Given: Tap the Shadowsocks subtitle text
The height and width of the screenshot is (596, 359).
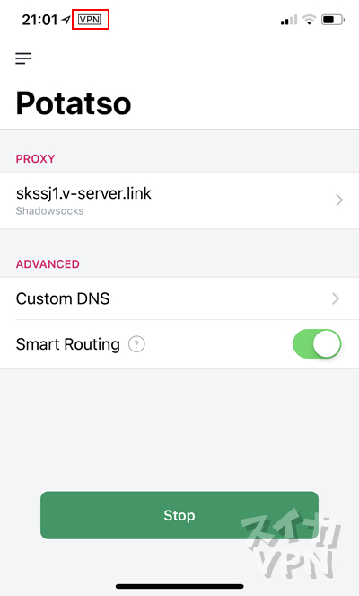Looking at the screenshot, I should 49,211.
